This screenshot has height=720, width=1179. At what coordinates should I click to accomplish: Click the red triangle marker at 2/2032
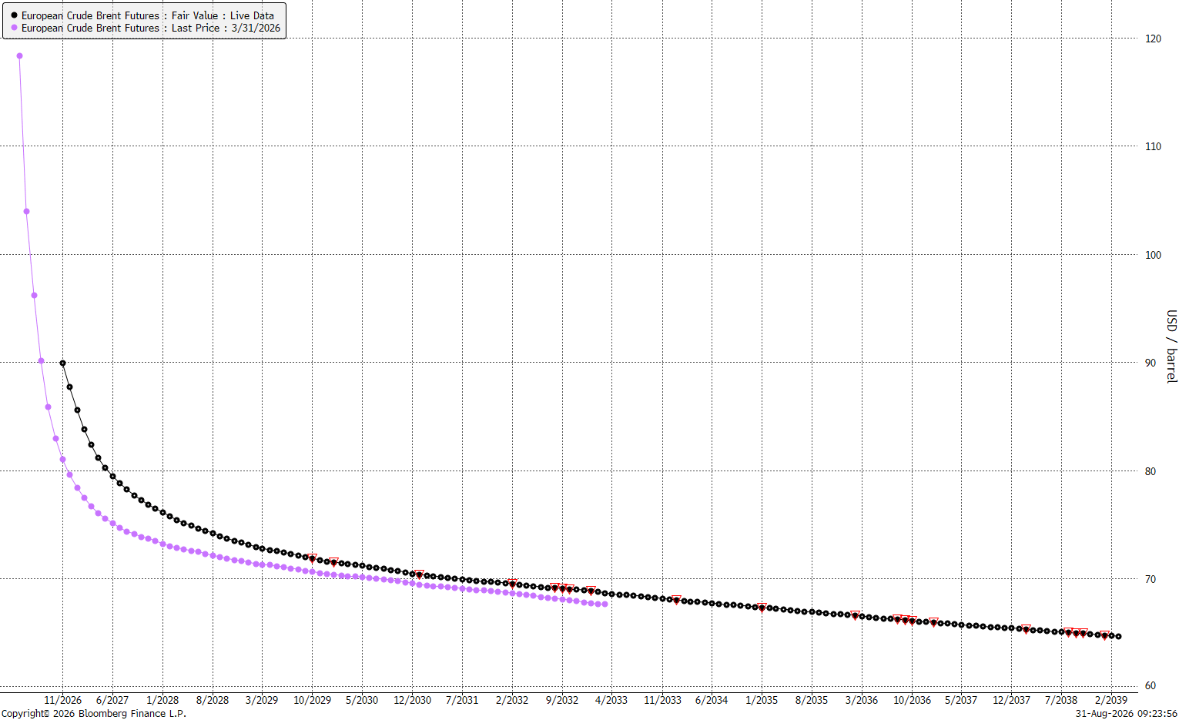pyautogui.click(x=512, y=584)
